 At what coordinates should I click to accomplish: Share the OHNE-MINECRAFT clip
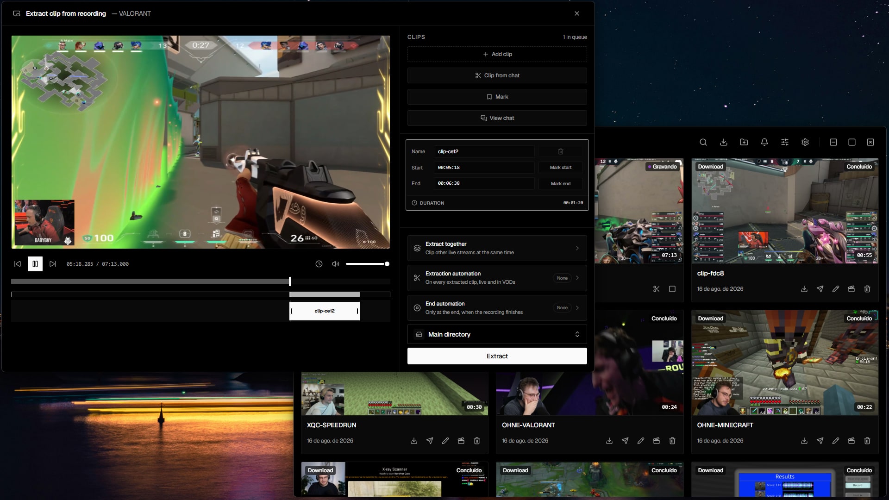(820, 441)
